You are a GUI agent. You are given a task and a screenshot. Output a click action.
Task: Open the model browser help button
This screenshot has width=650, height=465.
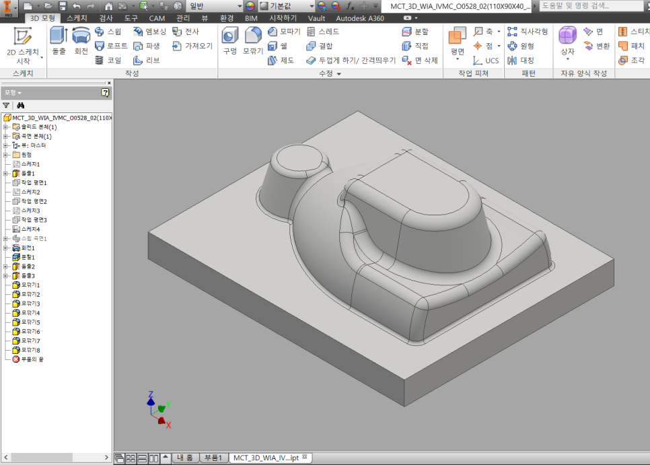(105, 92)
